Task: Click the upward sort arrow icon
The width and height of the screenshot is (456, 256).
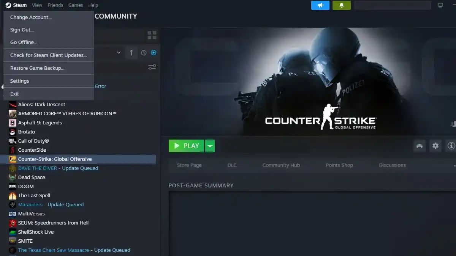Action: pyautogui.click(x=131, y=53)
